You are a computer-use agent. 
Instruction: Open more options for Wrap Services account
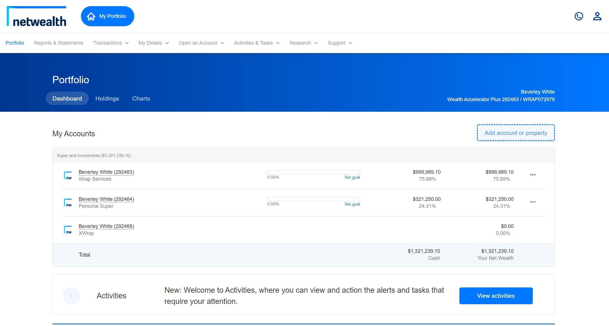click(533, 175)
